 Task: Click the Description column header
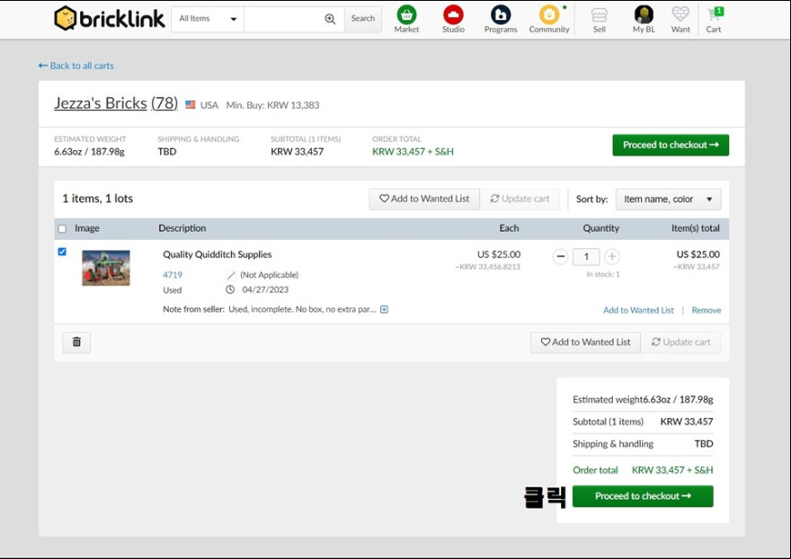(x=182, y=228)
